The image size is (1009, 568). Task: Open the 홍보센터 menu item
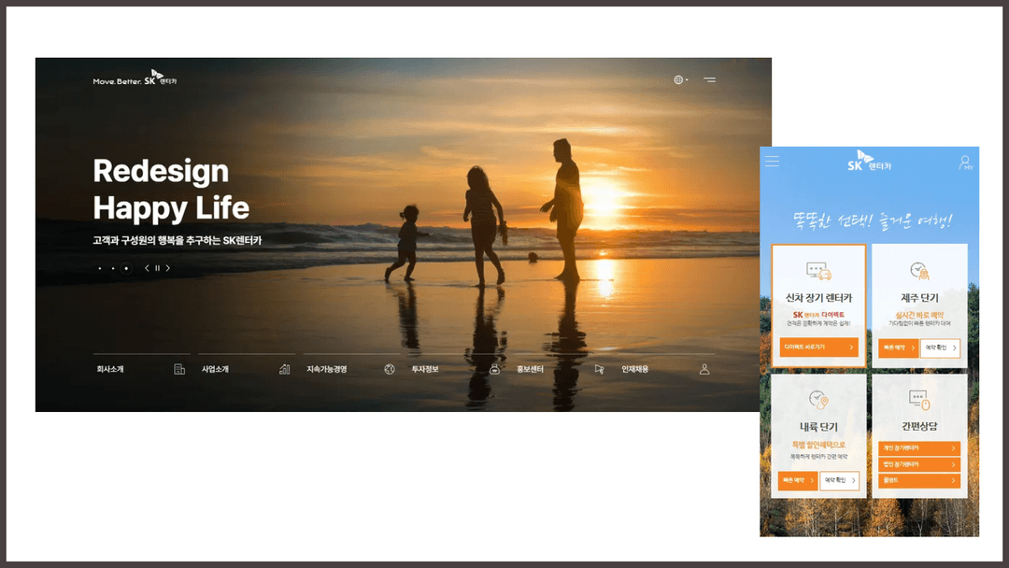(531, 369)
